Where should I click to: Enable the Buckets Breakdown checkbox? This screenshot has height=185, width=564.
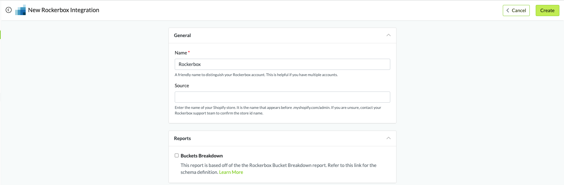point(177,155)
